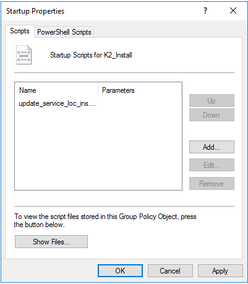Confirm with the OK button

coord(120,271)
